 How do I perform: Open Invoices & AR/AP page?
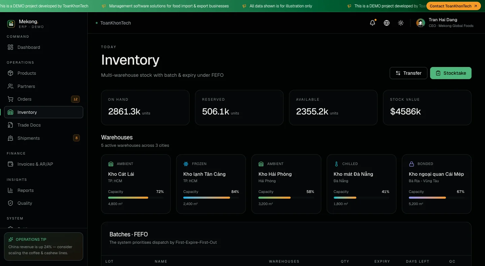click(x=43, y=164)
